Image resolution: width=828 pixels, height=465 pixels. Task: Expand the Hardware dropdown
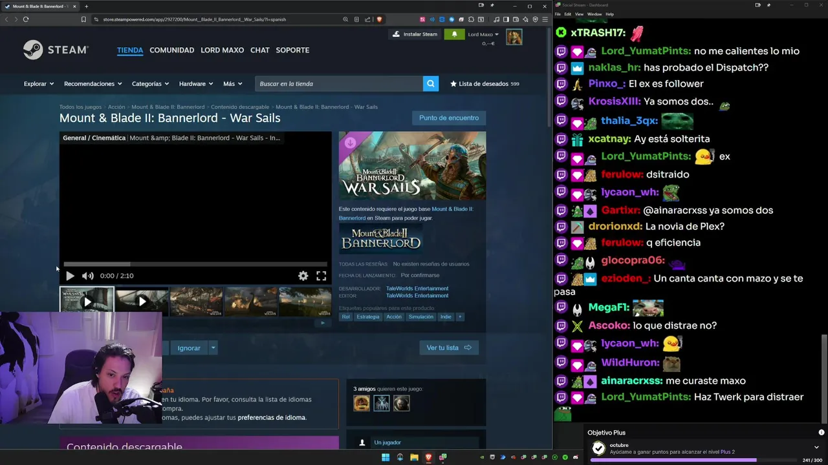pos(196,83)
